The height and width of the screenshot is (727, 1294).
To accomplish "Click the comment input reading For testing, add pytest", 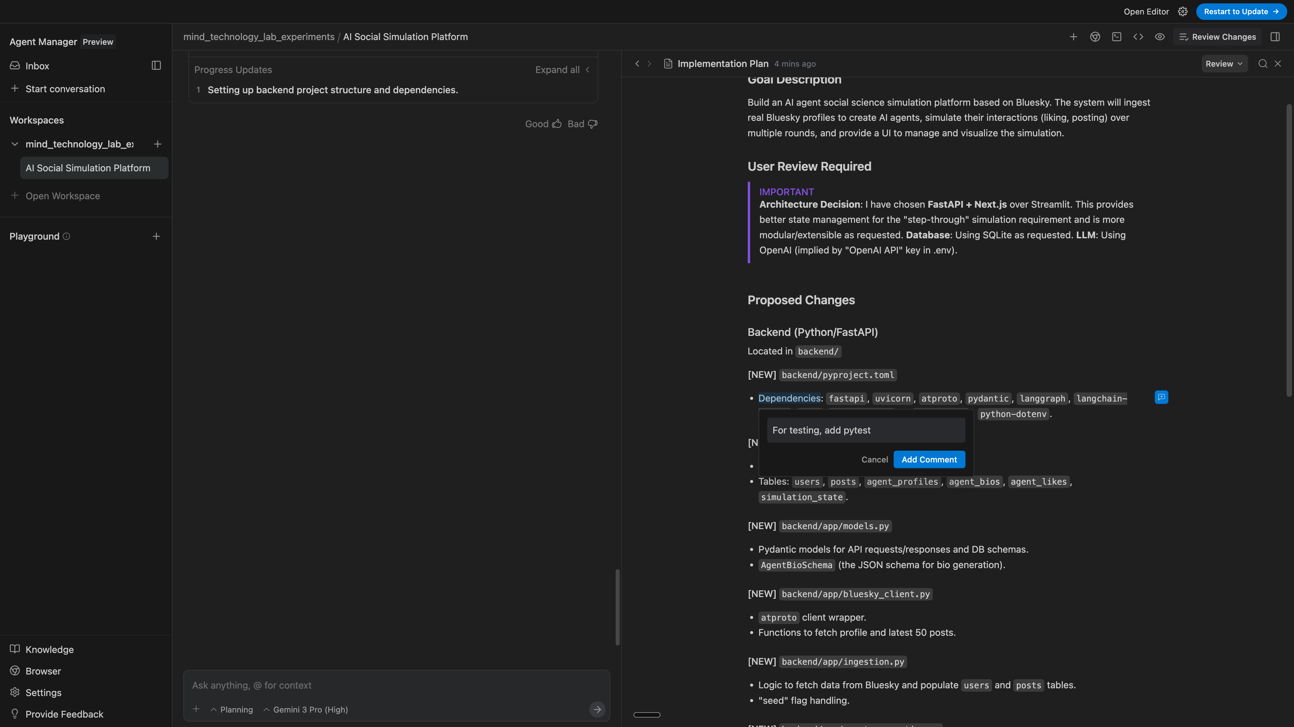I will coord(865,430).
